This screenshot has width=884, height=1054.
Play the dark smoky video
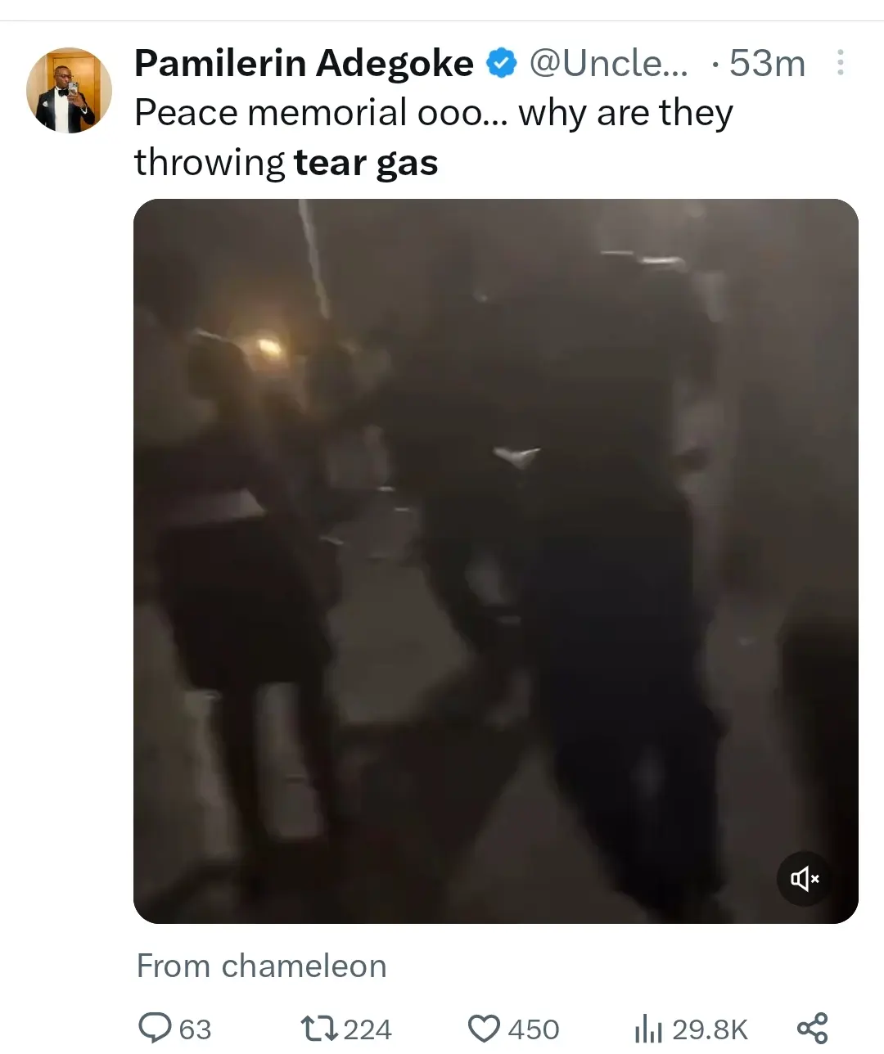pyautogui.click(x=496, y=561)
